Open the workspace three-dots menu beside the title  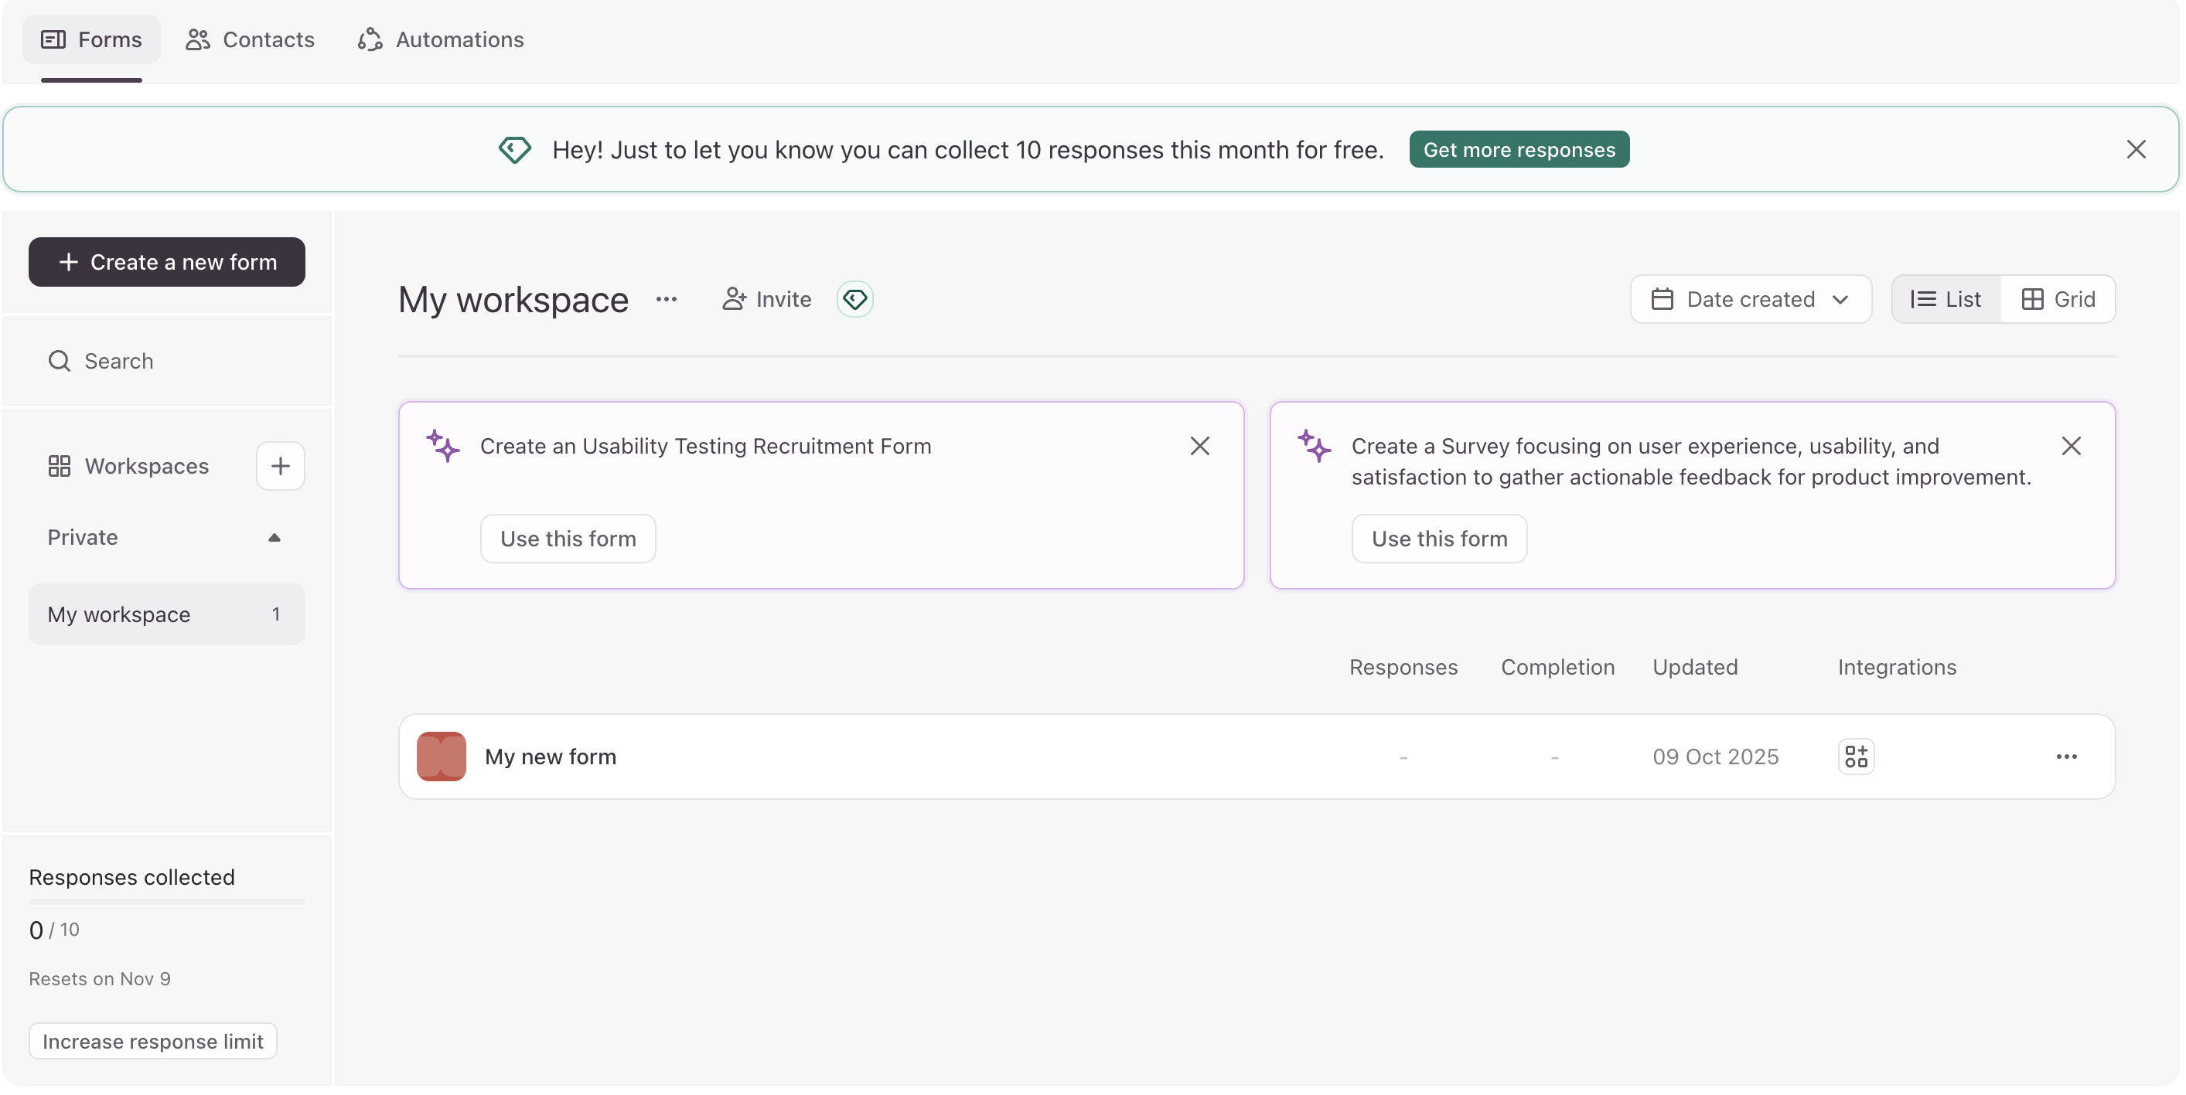point(666,299)
